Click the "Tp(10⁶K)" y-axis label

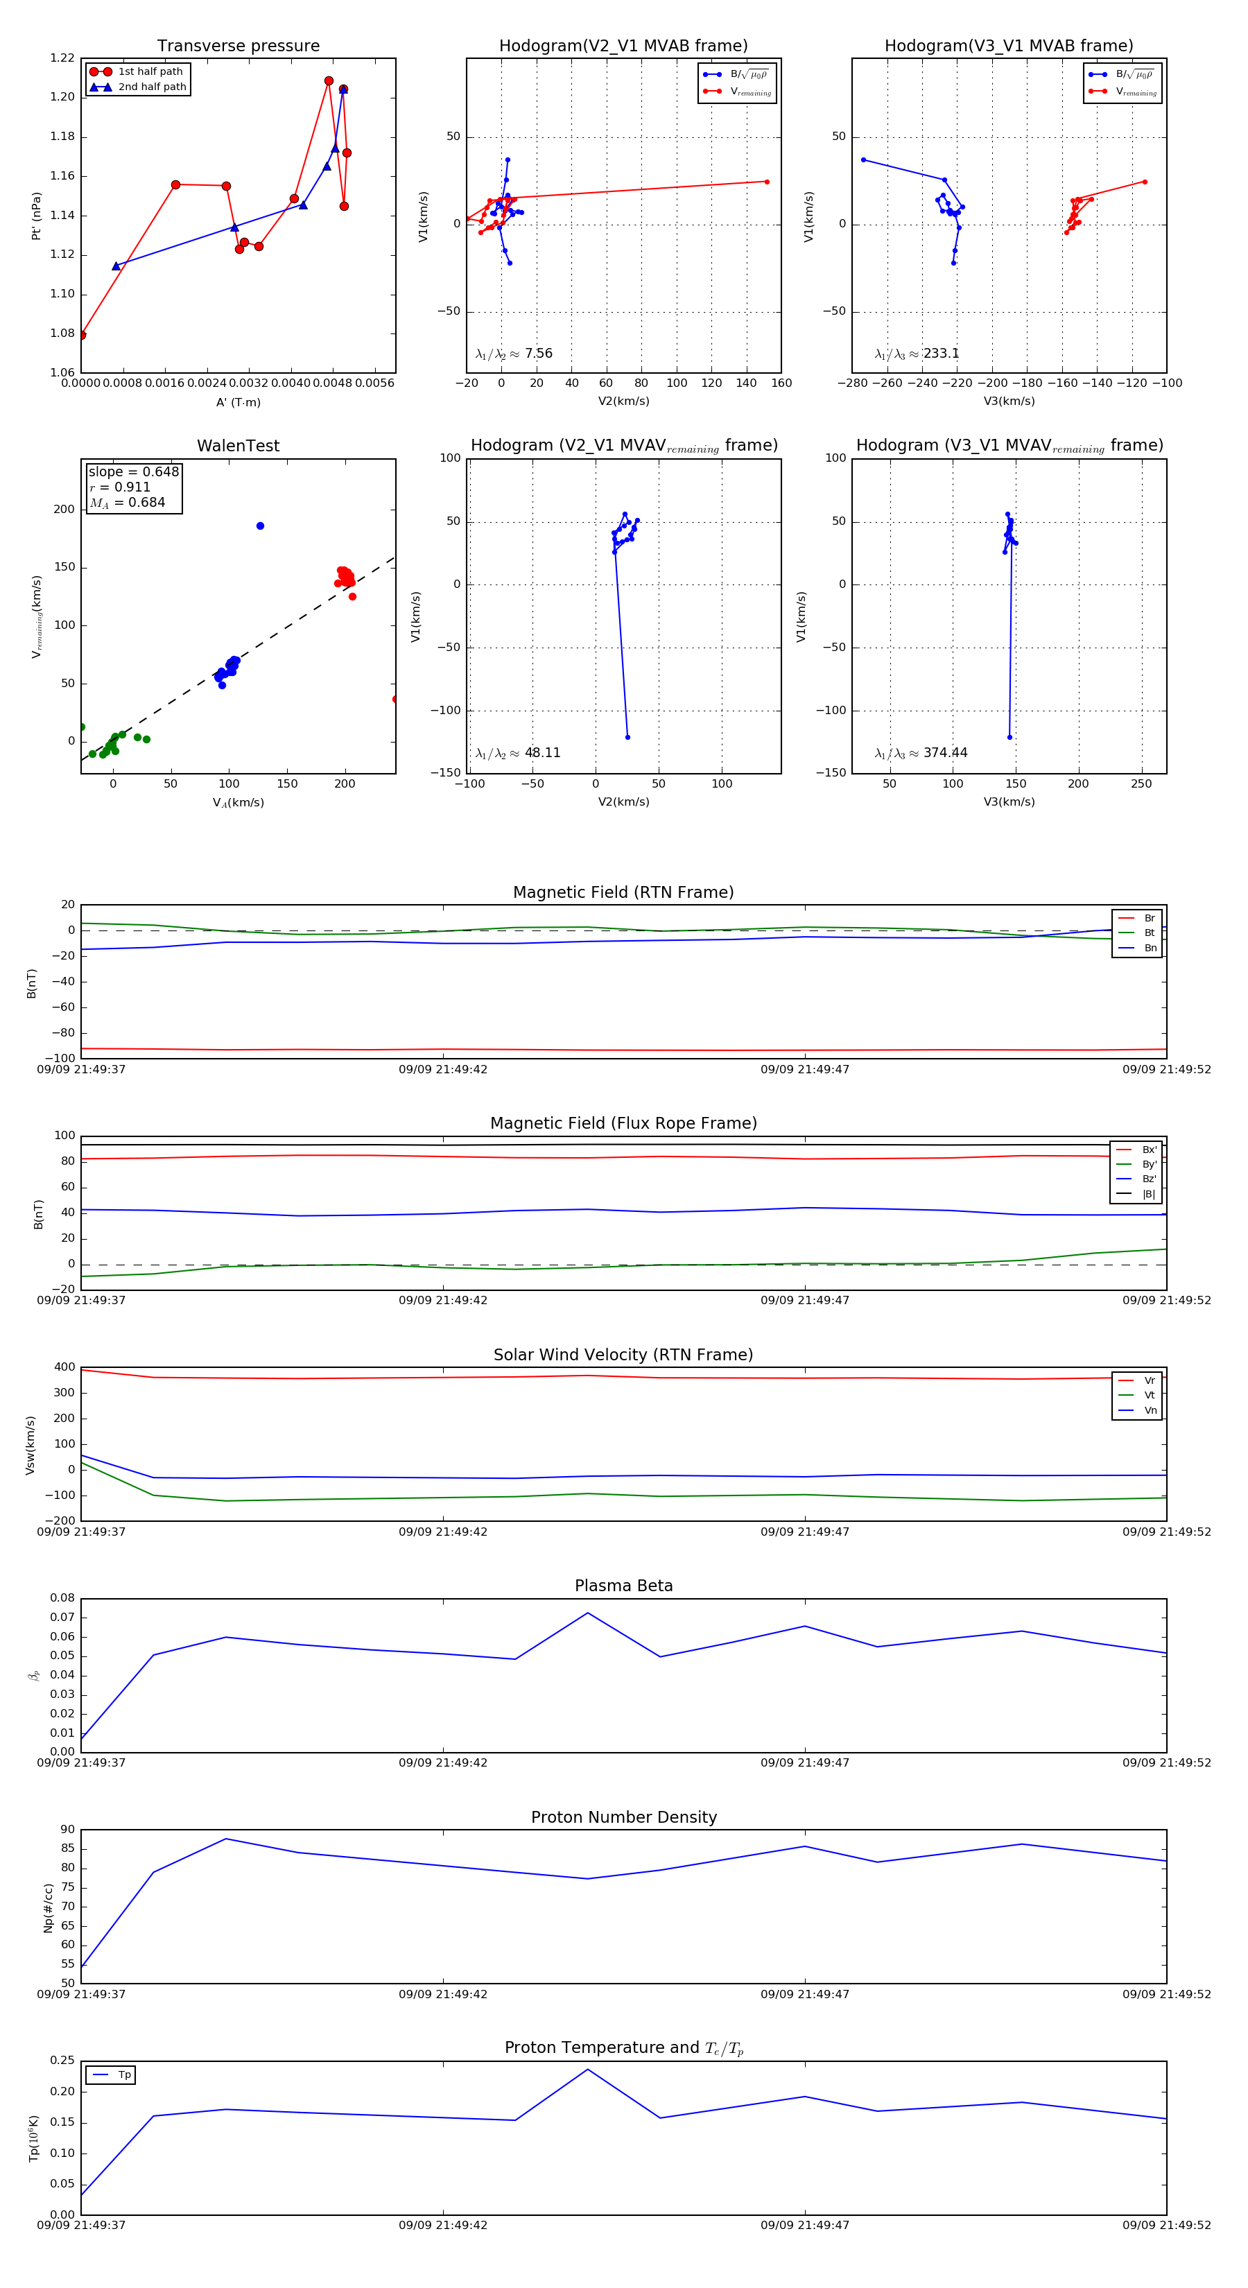tap(34, 2138)
